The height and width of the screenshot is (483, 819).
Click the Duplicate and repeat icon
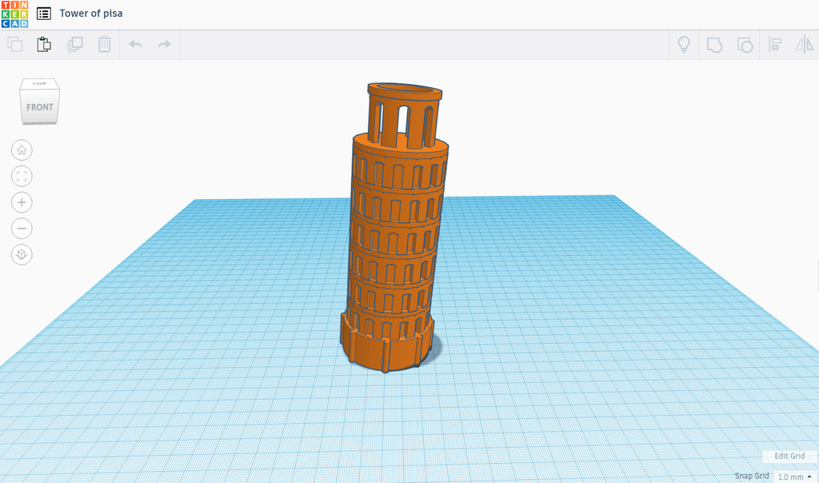coord(74,45)
